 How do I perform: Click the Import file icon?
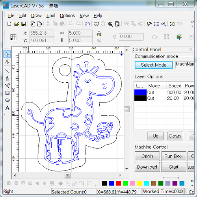[x=33, y=24]
